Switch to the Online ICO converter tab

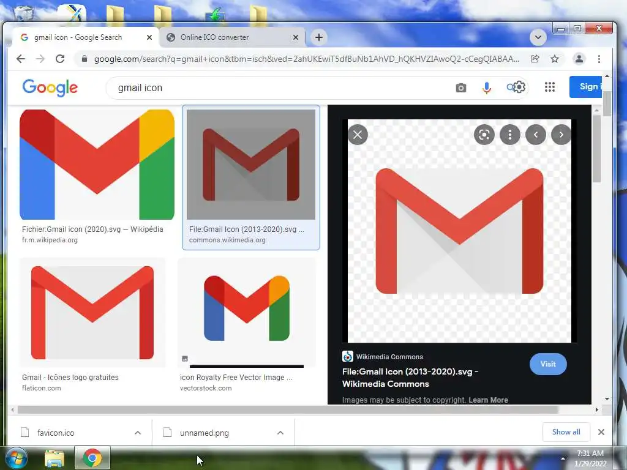pos(232,37)
